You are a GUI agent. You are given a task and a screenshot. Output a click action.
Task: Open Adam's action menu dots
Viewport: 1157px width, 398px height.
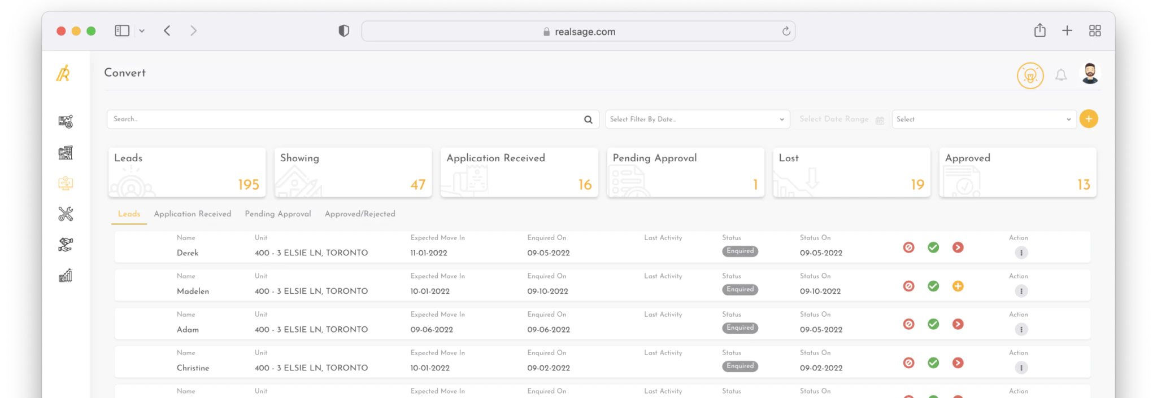[1021, 330]
